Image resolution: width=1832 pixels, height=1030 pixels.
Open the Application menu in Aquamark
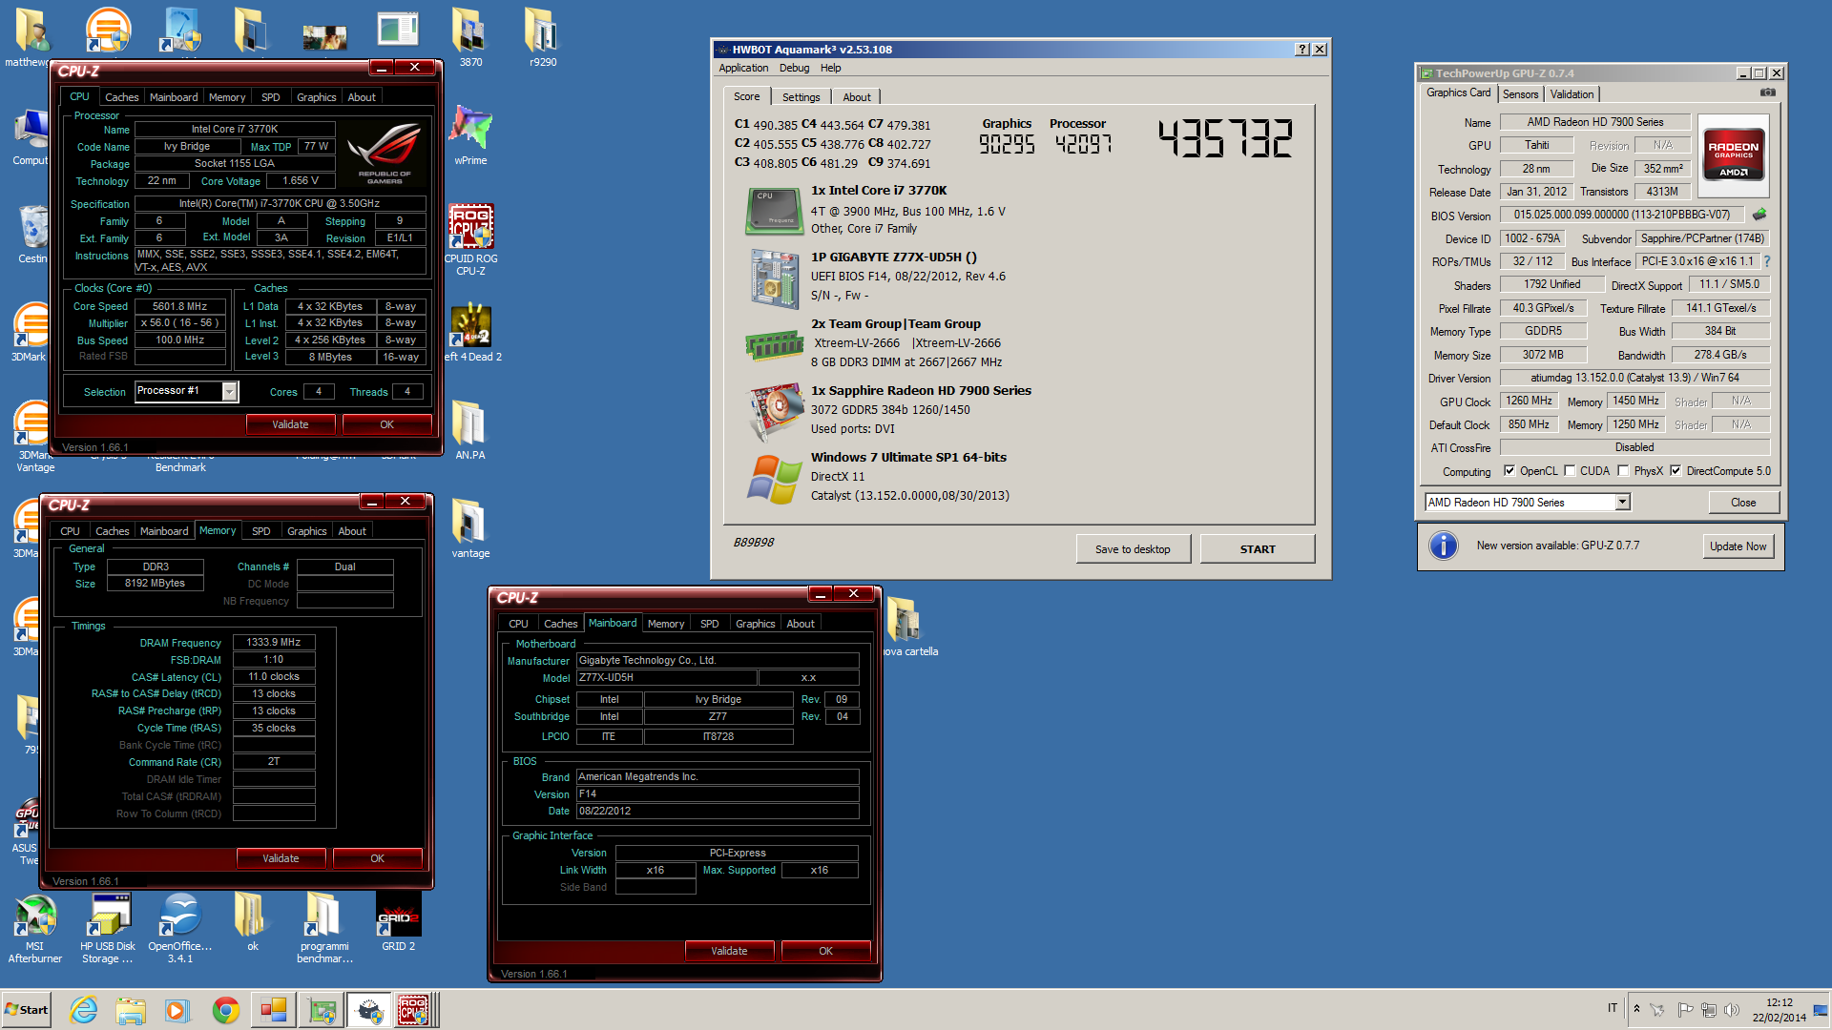coord(743,69)
